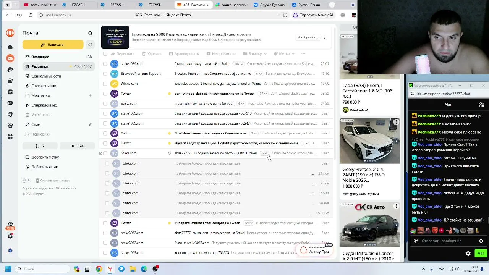Click the yellow Написать compose button
Screen dimensions: 489x275
(53, 45)
